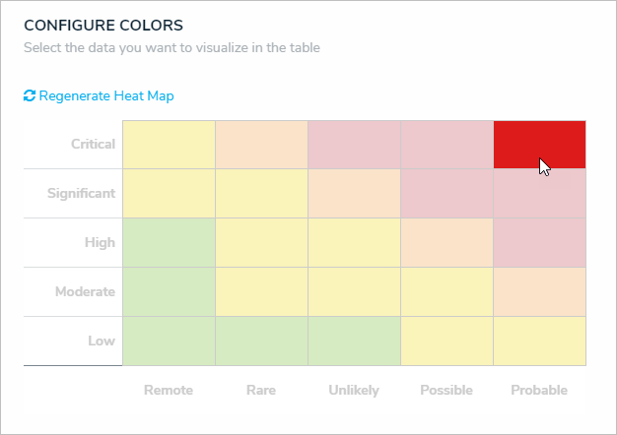Select the Significant/Remote yellow cell
Screen dimensions: 617x435
coord(169,193)
